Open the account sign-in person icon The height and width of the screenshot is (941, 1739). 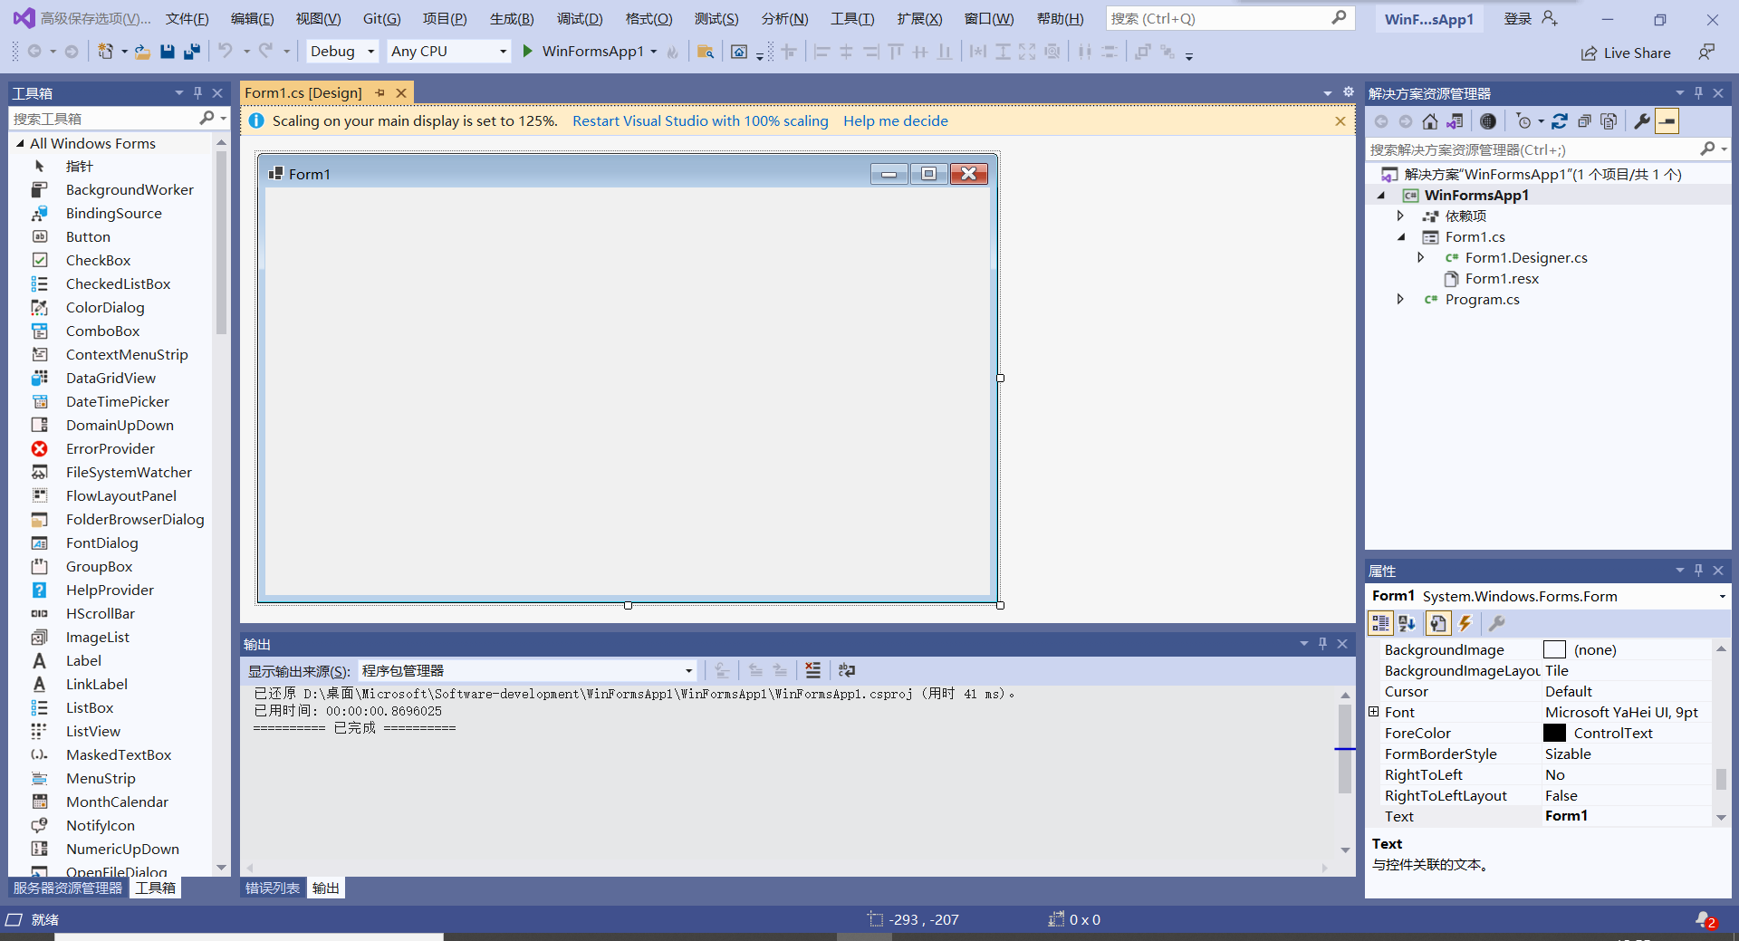1550,18
